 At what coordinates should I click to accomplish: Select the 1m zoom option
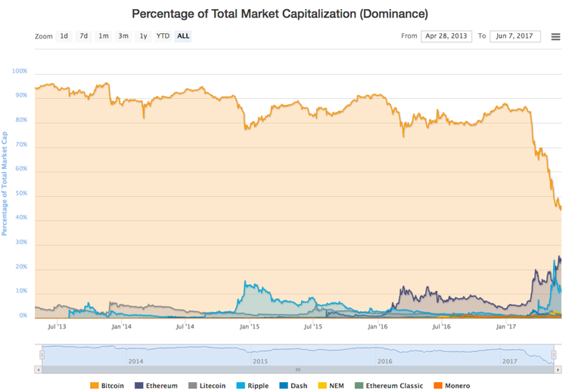pos(104,36)
